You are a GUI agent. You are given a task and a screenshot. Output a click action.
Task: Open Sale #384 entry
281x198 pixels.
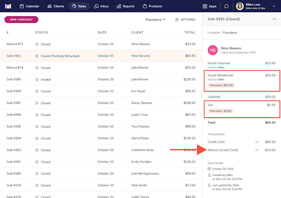101,138
